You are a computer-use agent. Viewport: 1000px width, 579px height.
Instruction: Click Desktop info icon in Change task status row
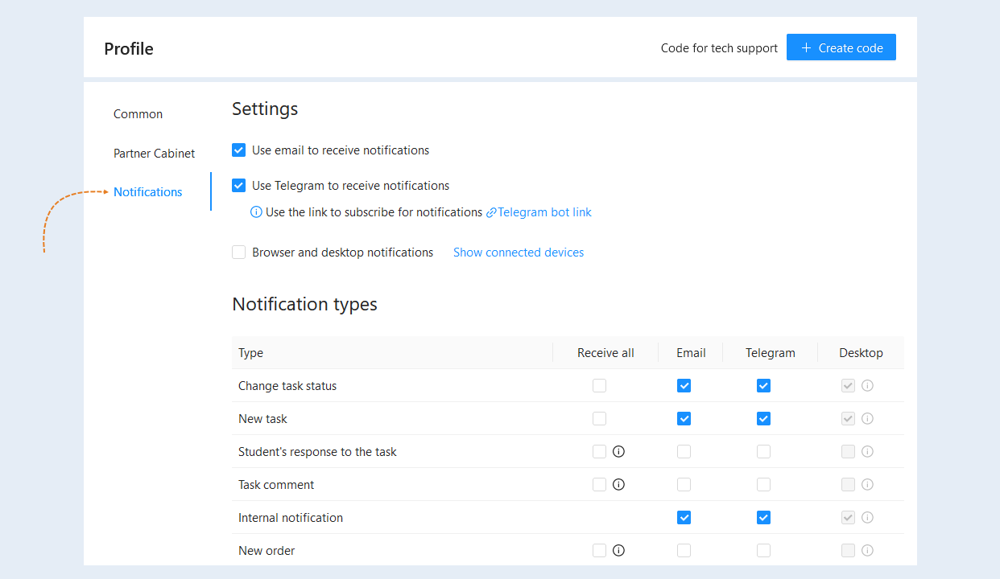(867, 386)
